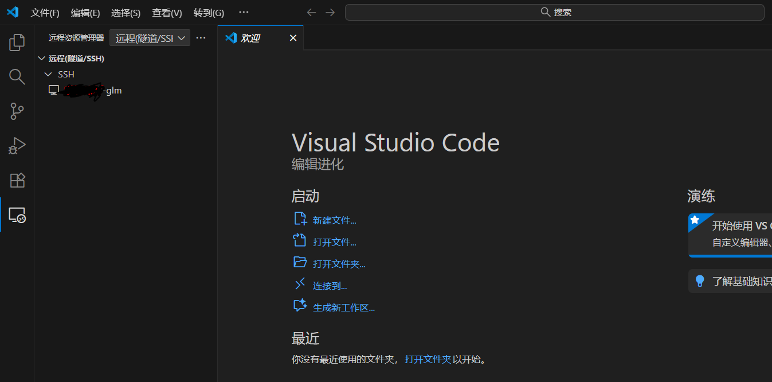Collapse the SSH tree section
772x382 pixels.
(x=49, y=74)
